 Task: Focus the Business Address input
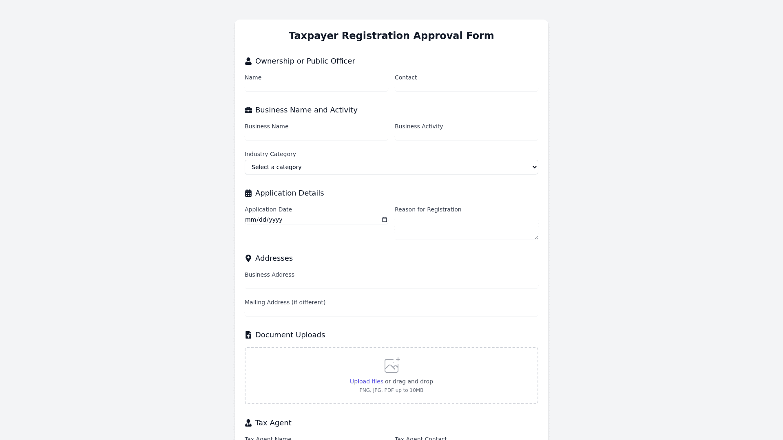pos(391,284)
